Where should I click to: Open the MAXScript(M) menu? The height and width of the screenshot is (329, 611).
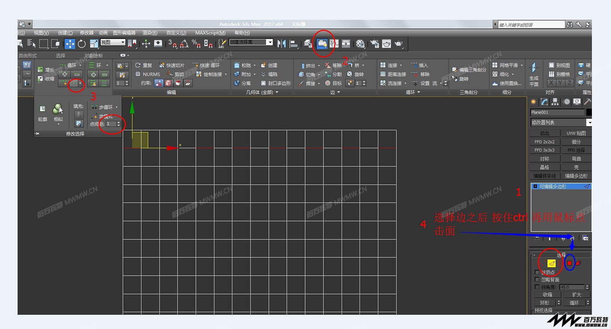pyautogui.click(x=210, y=33)
